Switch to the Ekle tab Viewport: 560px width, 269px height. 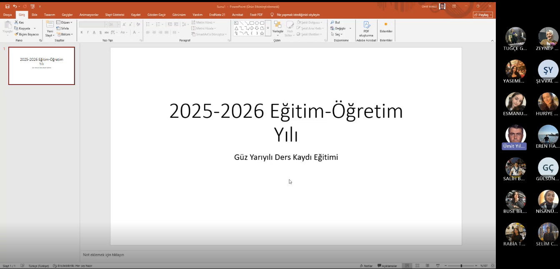tap(35, 15)
